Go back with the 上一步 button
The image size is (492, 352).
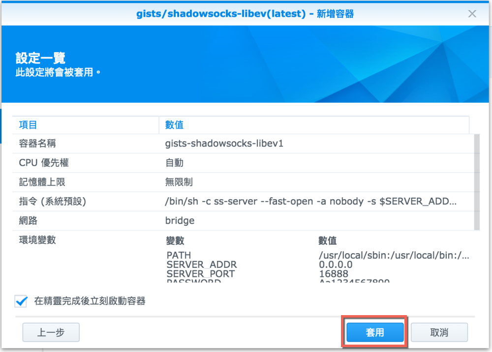(x=51, y=332)
